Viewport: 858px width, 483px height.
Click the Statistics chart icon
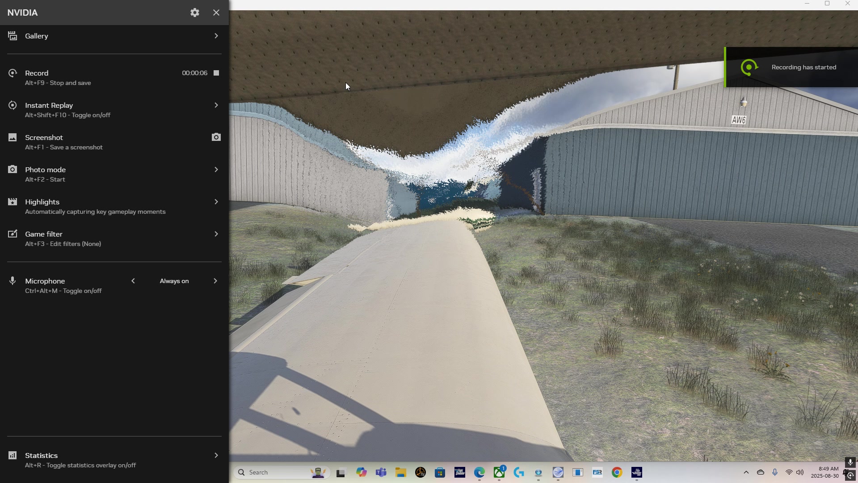(x=13, y=455)
